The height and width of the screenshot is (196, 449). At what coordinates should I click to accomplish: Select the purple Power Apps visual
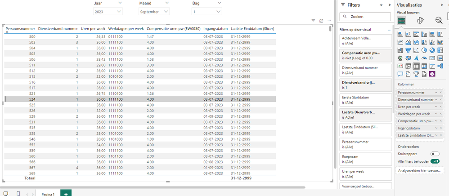coord(432,74)
